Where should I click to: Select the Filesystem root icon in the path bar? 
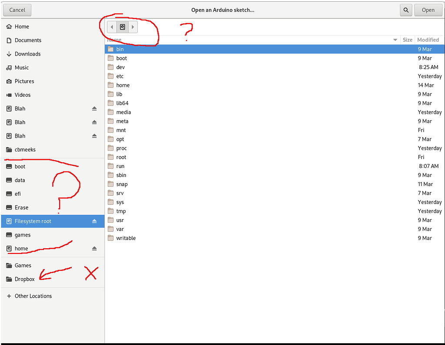coord(122,27)
